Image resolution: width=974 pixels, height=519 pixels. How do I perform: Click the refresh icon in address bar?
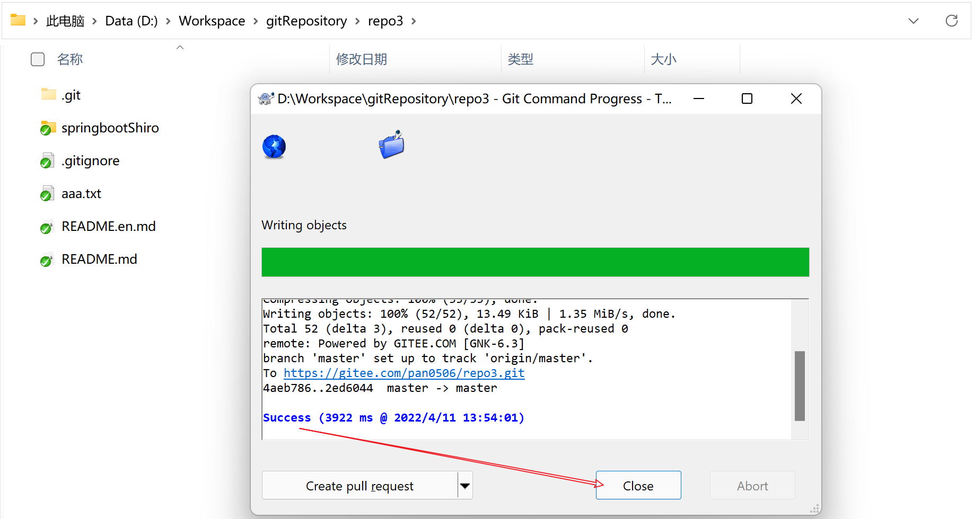tap(951, 21)
